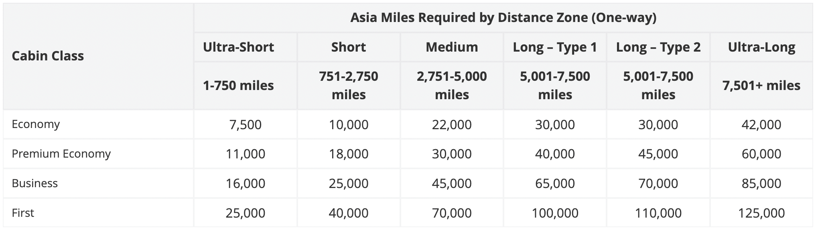
Task: Click the Medium zone header
Action: (452, 47)
